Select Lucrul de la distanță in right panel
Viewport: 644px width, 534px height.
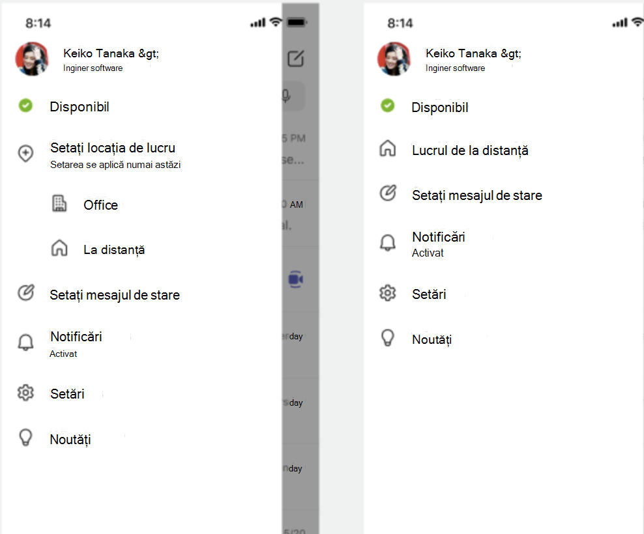(470, 150)
